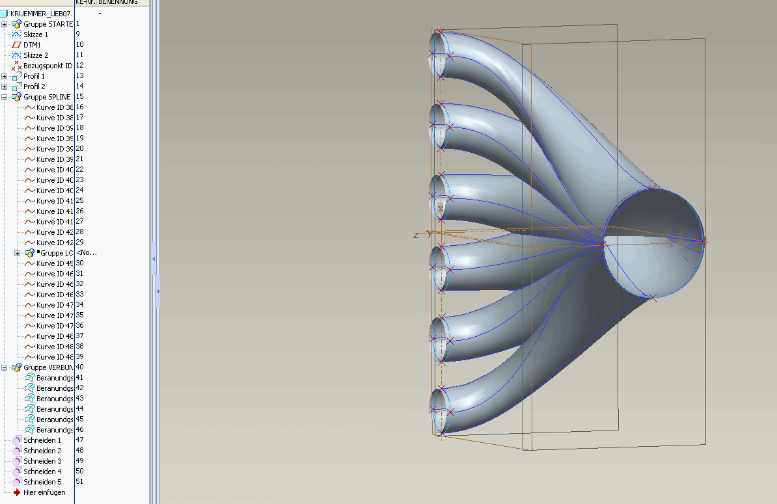This screenshot has width=777, height=504.
Task: Click the merge icon beside Schneiden 3
Action: 17,461
